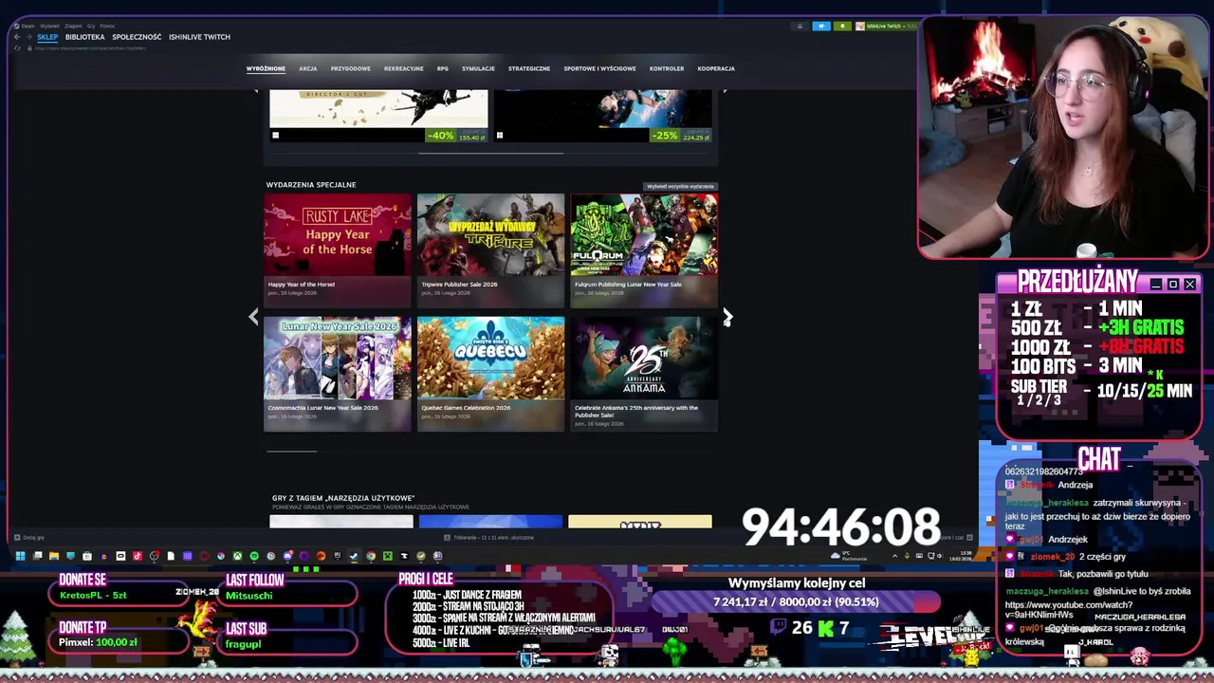
Task: Open the Pomoc menu in Steam
Action: click(x=107, y=26)
